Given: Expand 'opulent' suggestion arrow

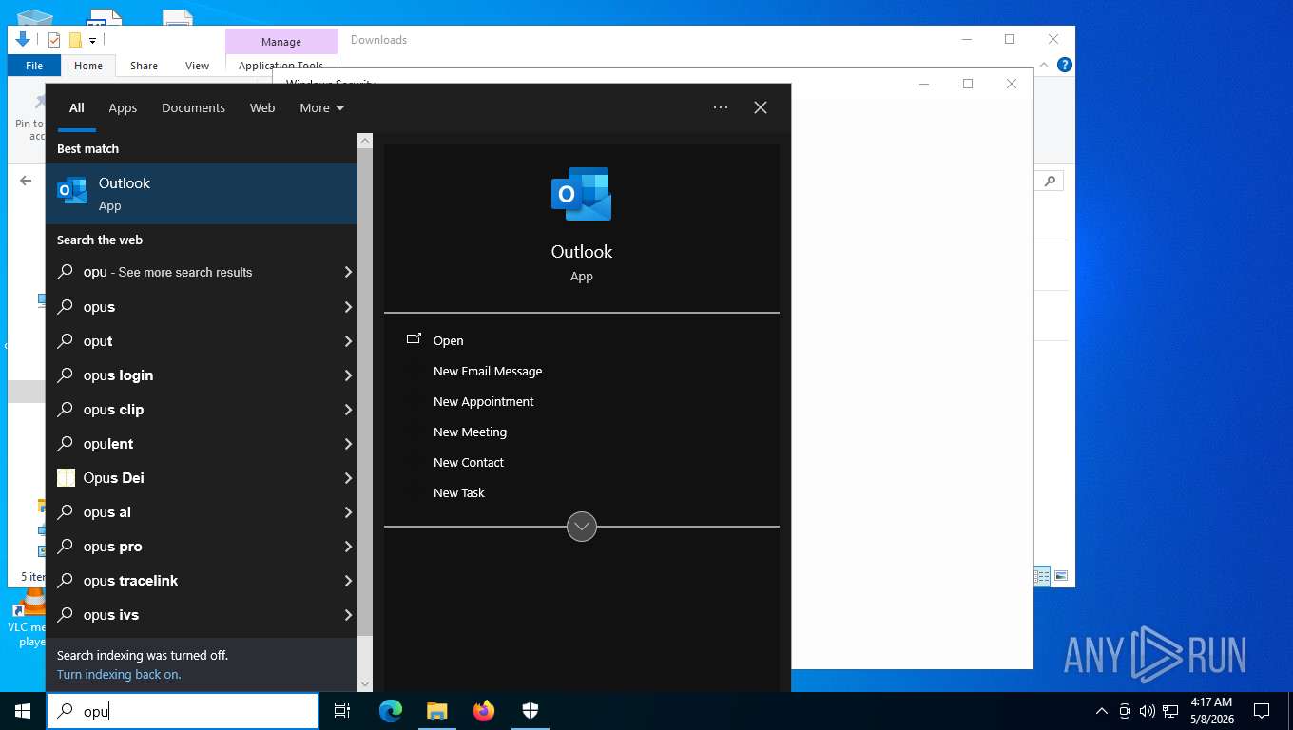Looking at the screenshot, I should (x=348, y=444).
